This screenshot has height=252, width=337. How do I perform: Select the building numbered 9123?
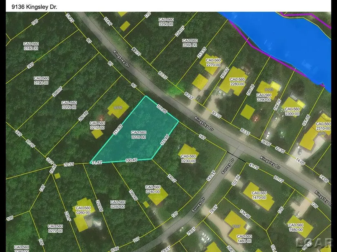pos(268,89)
